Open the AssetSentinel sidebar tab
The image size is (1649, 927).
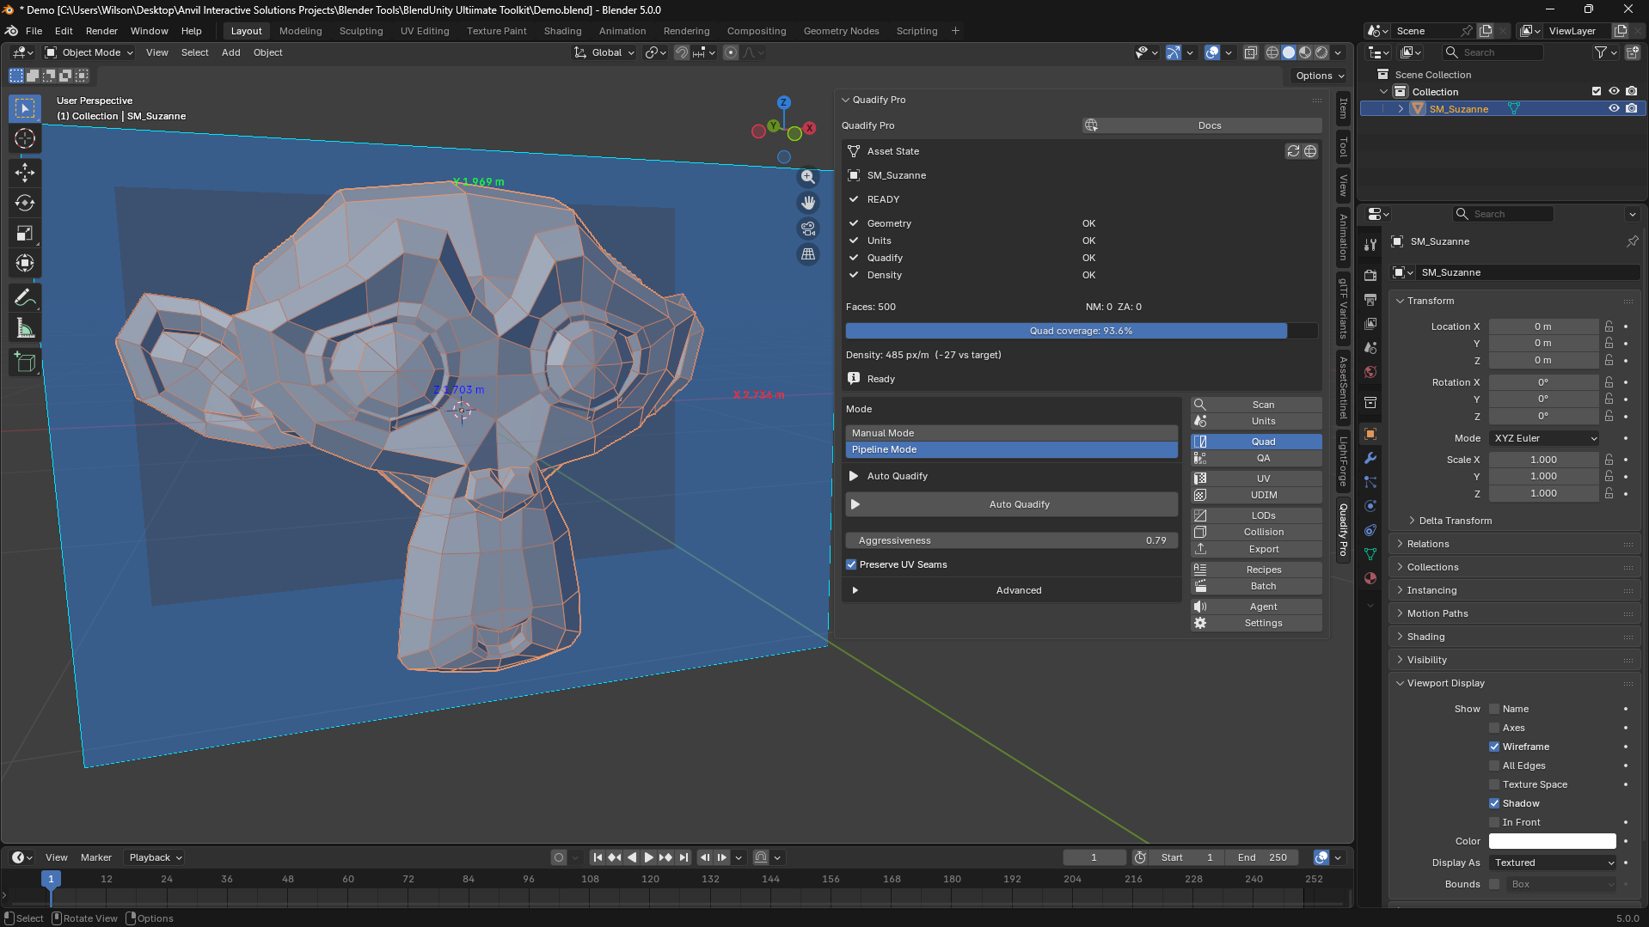pos(1343,388)
